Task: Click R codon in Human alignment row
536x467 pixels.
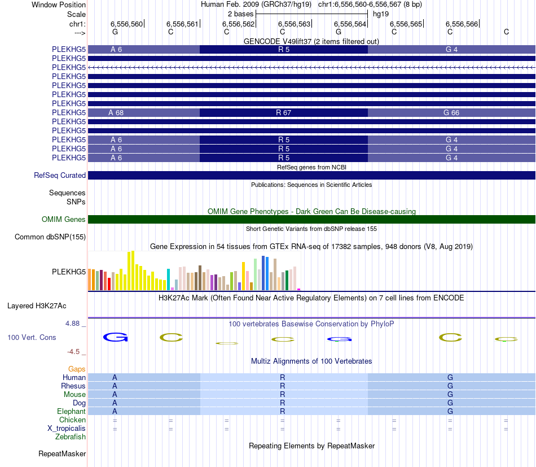Action: 282,377
